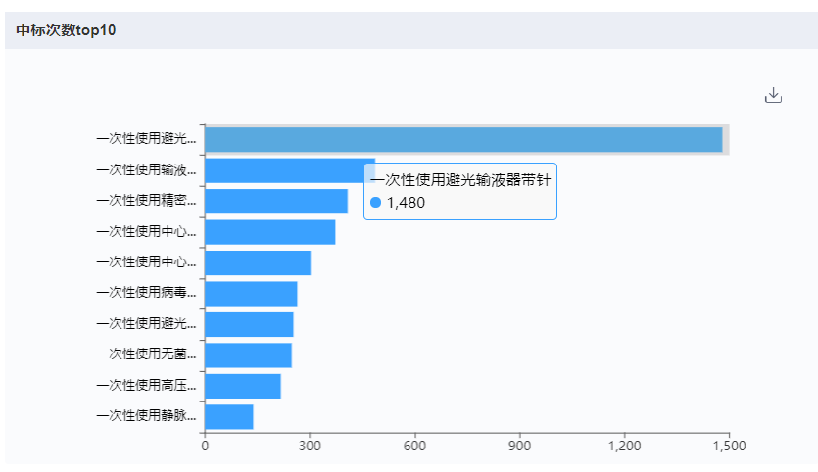This screenshot has width=818, height=472.
Task: Click axis label 一次性使用输液...
Action: (x=146, y=169)
